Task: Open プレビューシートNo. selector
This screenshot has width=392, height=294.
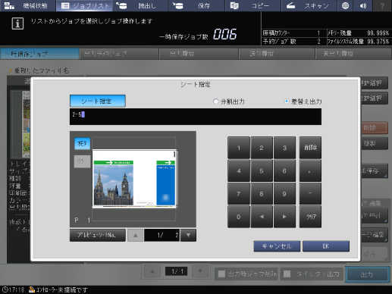Action: [98, 235]
